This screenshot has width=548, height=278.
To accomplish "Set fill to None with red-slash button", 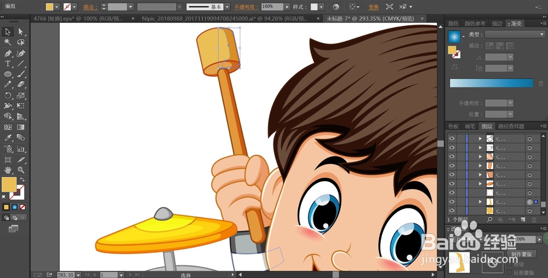I will coord(22,207).
